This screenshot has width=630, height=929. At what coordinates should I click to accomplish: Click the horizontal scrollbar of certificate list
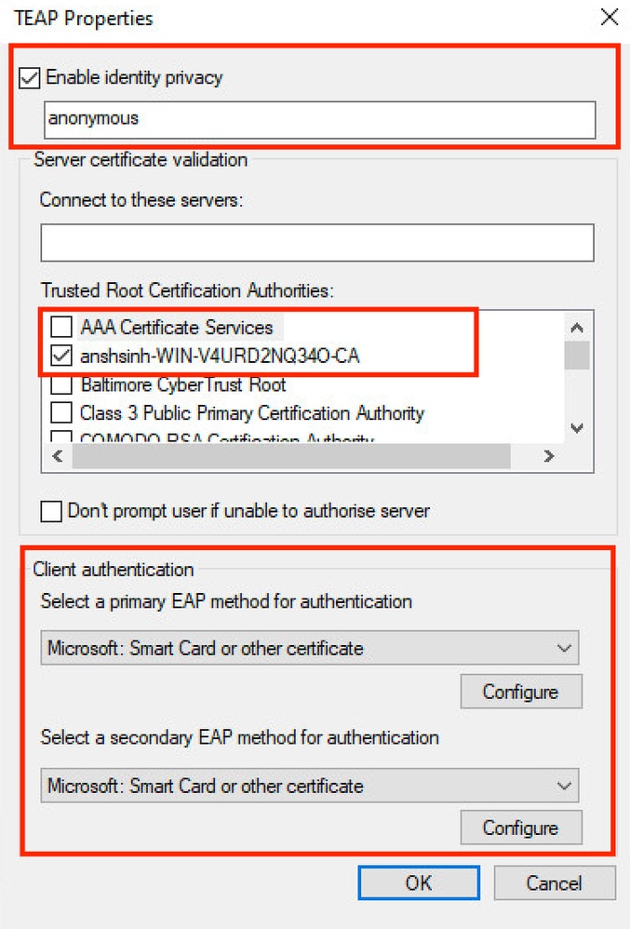coord(290,456)
